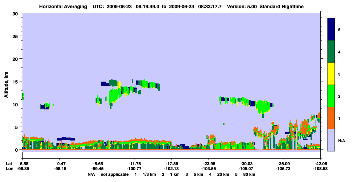Click the 'Standard Nighttime' title text
This screenshot has width=356, height=182.
point(282,6)
